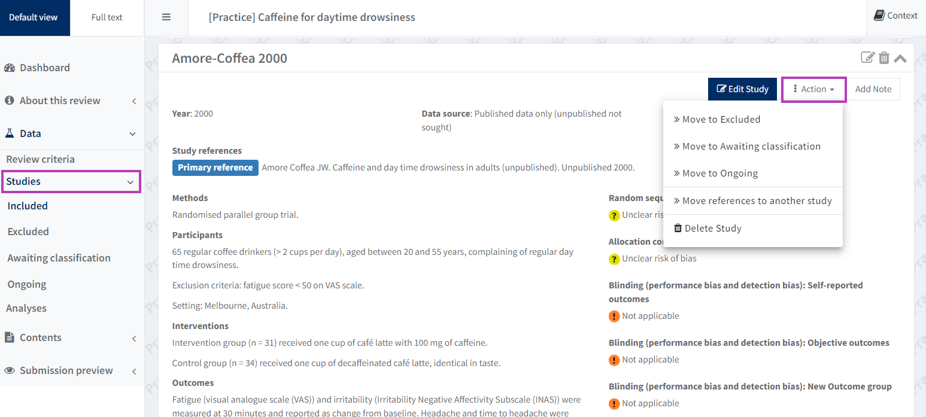Click the edit pencil icon beside study title
The width and height of the screenshot is (926, 417).
[x=867, y=57]
